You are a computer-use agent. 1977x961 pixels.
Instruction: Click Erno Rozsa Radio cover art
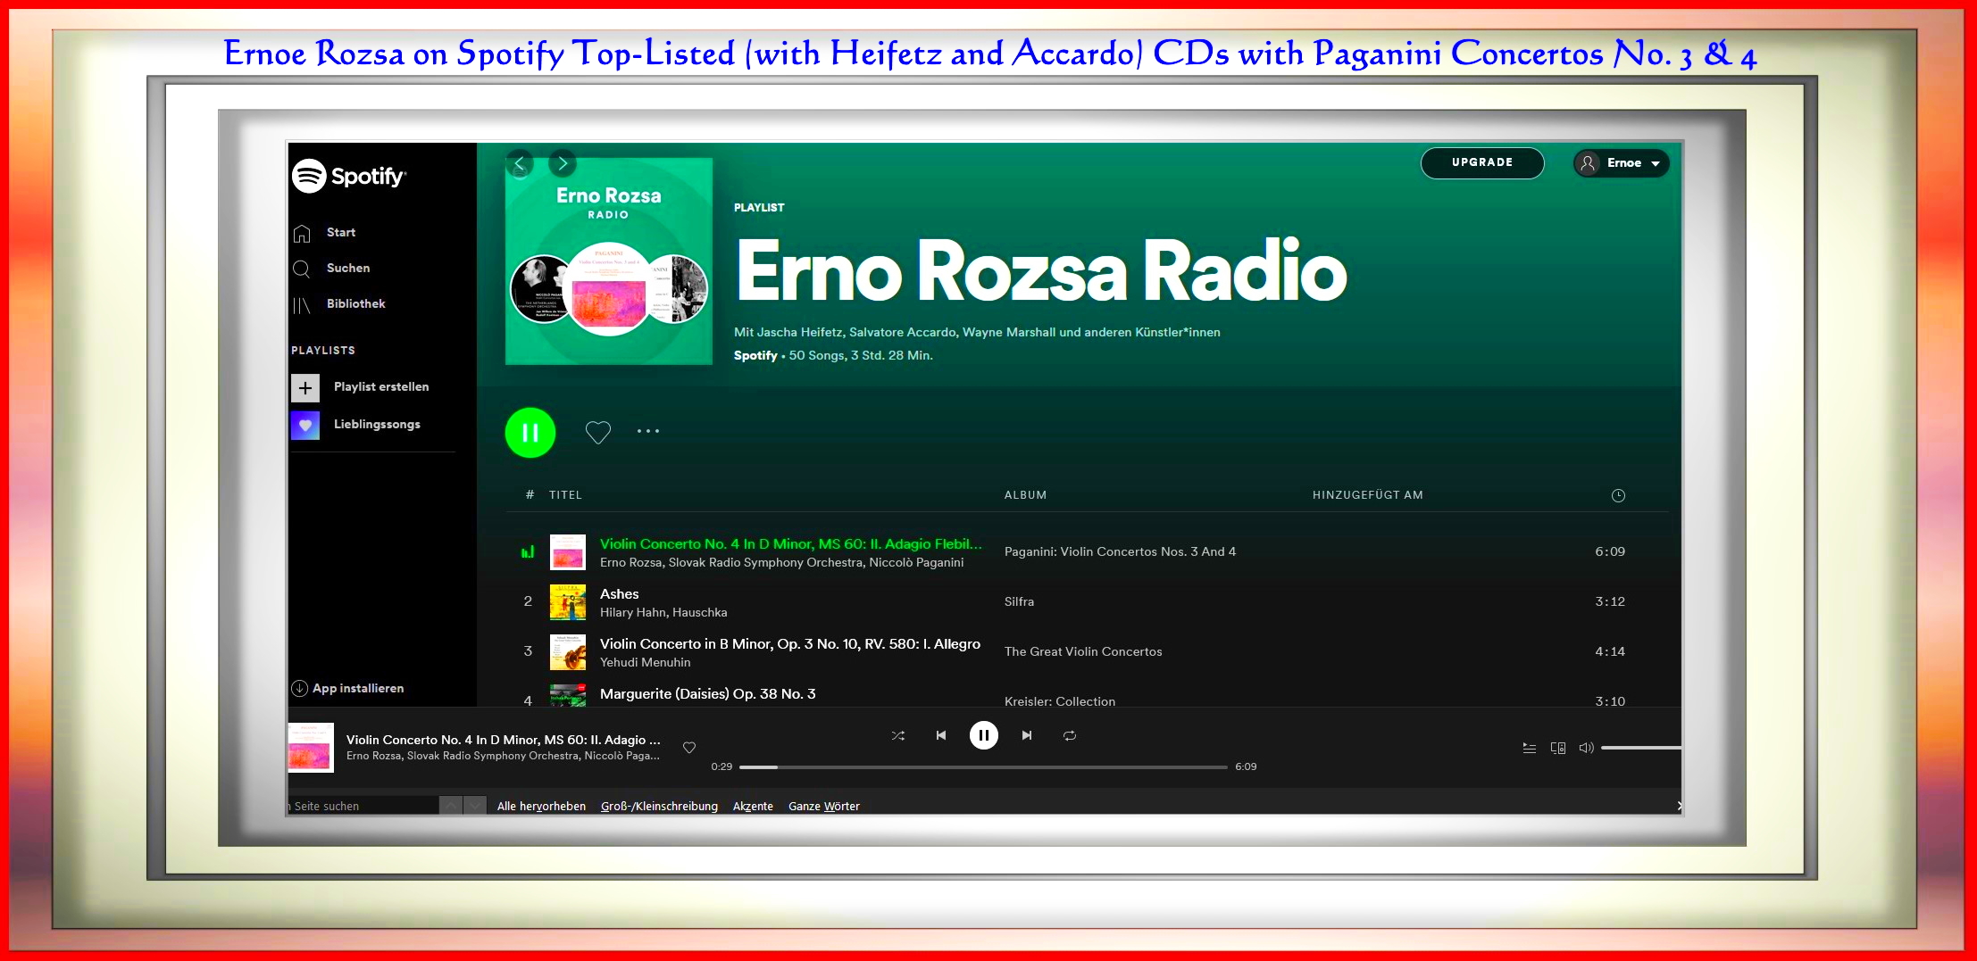coord(609,261)
